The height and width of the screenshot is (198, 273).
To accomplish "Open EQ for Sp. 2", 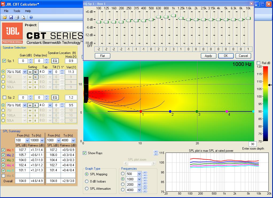I will (55, 98).
